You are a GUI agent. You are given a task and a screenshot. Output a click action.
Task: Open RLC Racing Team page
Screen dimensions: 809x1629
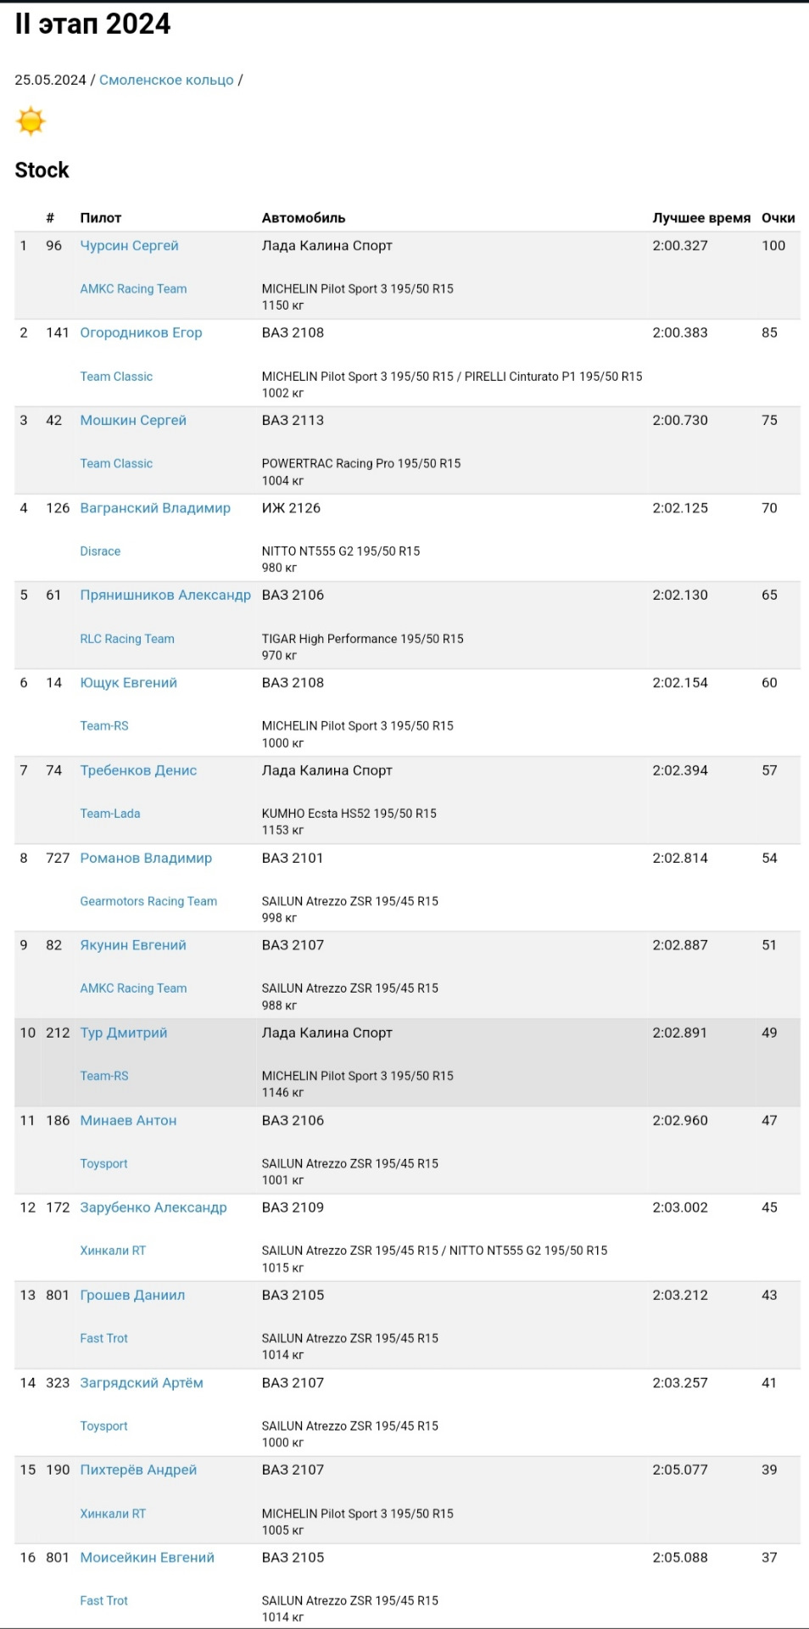tap(127, 639)
